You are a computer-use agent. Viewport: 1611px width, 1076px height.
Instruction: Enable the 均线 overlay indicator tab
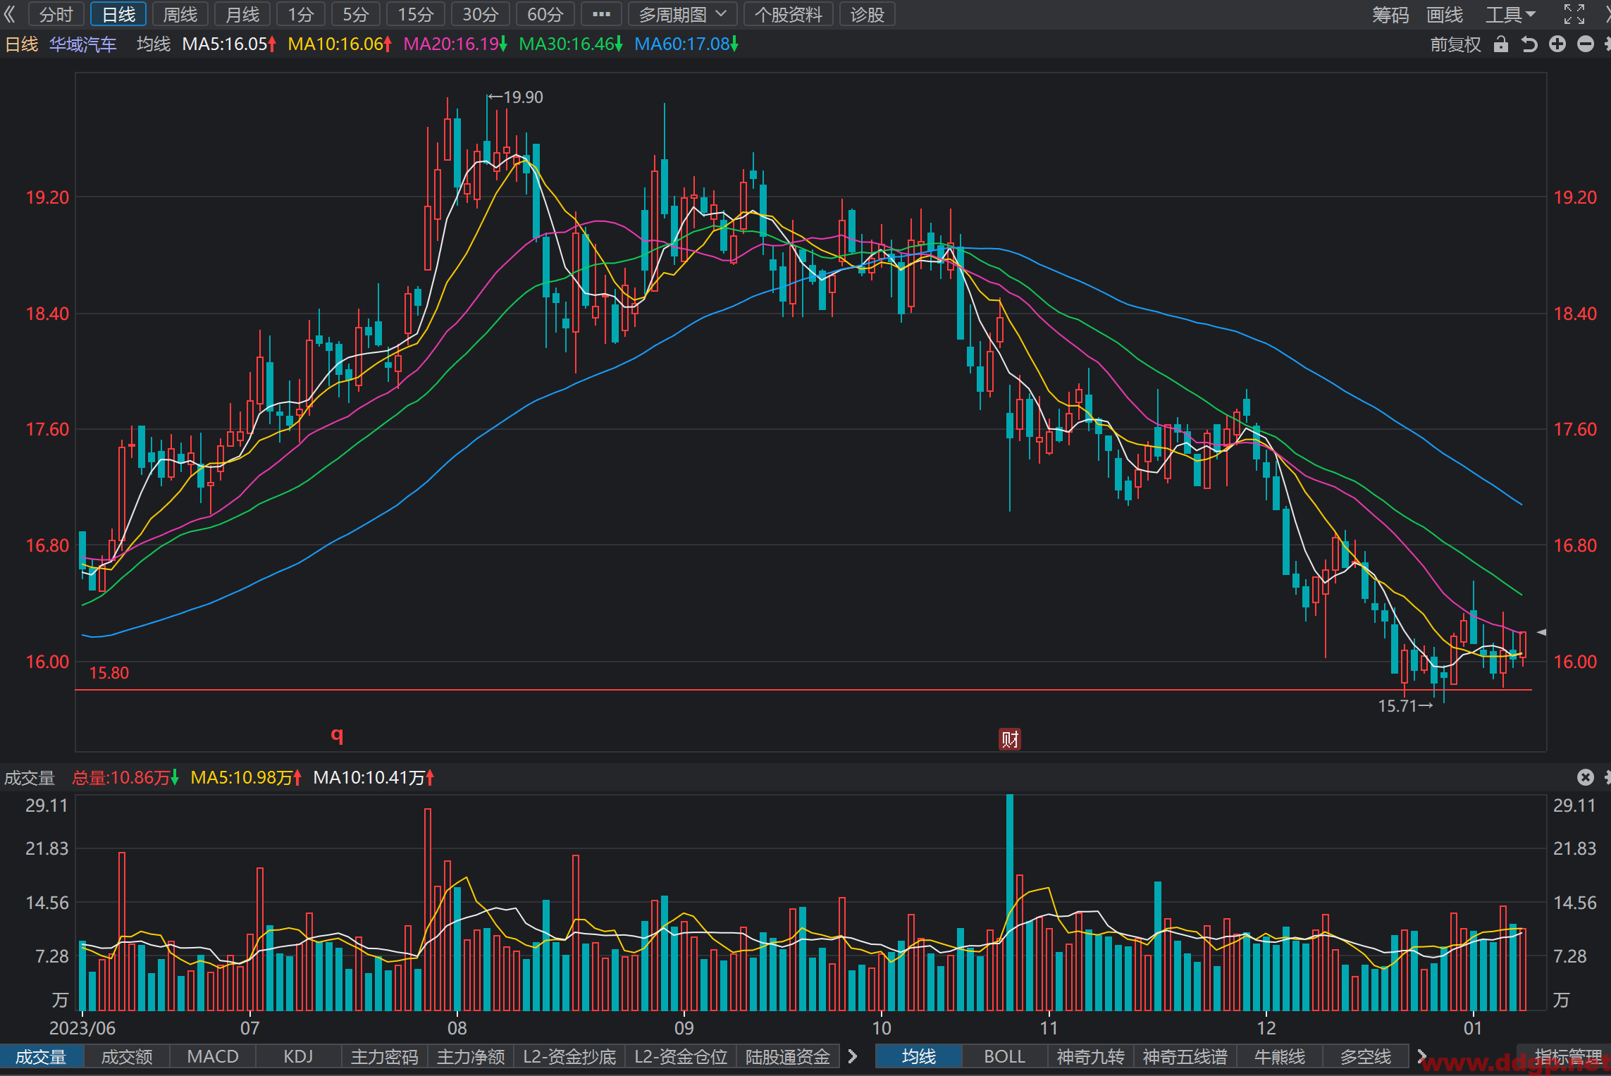tap(919, 1056)
